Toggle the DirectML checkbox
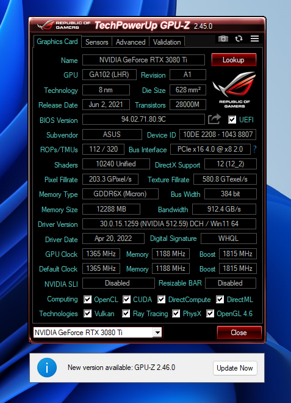This screenshot has height=403, width=291. [220, 299]
